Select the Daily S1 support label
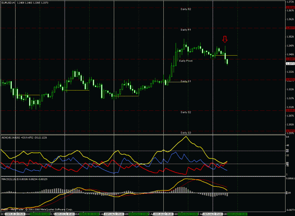The height and width of the screenshot is (216, 295). tap(185, 81)
